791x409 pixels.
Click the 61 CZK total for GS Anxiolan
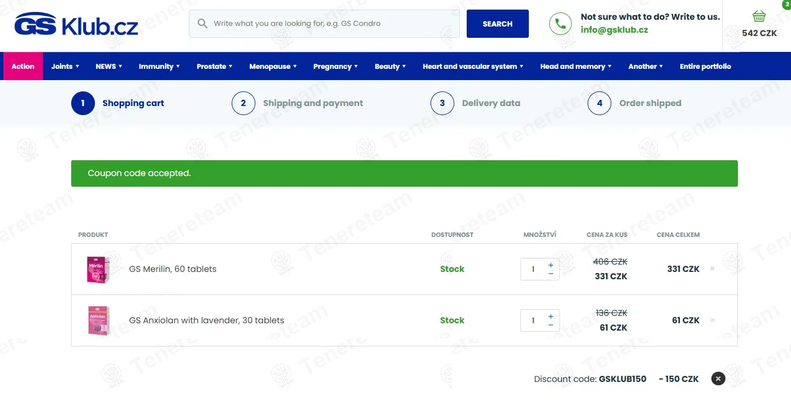click(686, 320)
